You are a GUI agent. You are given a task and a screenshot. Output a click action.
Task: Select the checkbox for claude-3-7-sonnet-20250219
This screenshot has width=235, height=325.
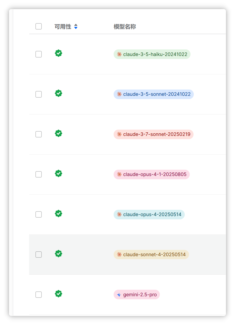(x=38, y=134)
